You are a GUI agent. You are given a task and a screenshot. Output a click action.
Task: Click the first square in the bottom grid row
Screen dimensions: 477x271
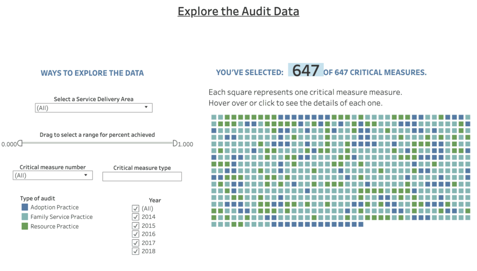(214, 224)
